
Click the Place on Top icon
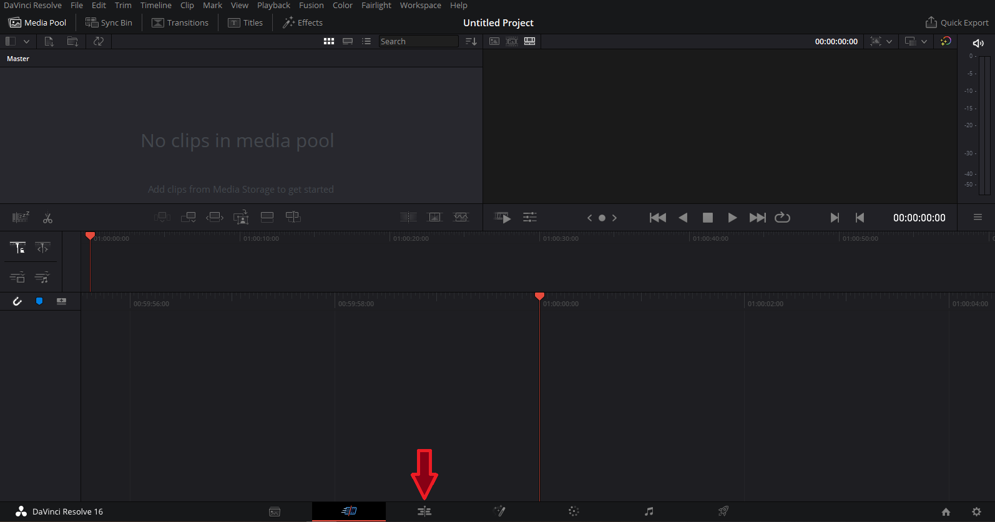click(267, 217)
